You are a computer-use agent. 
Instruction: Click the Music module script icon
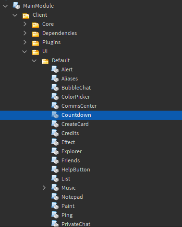point(55,188)
